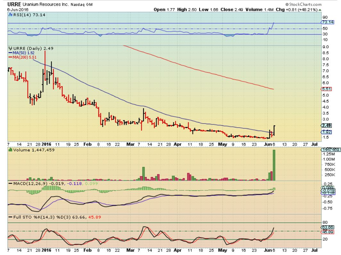Click the Mar label on the price date axis

tap(130, 144)
